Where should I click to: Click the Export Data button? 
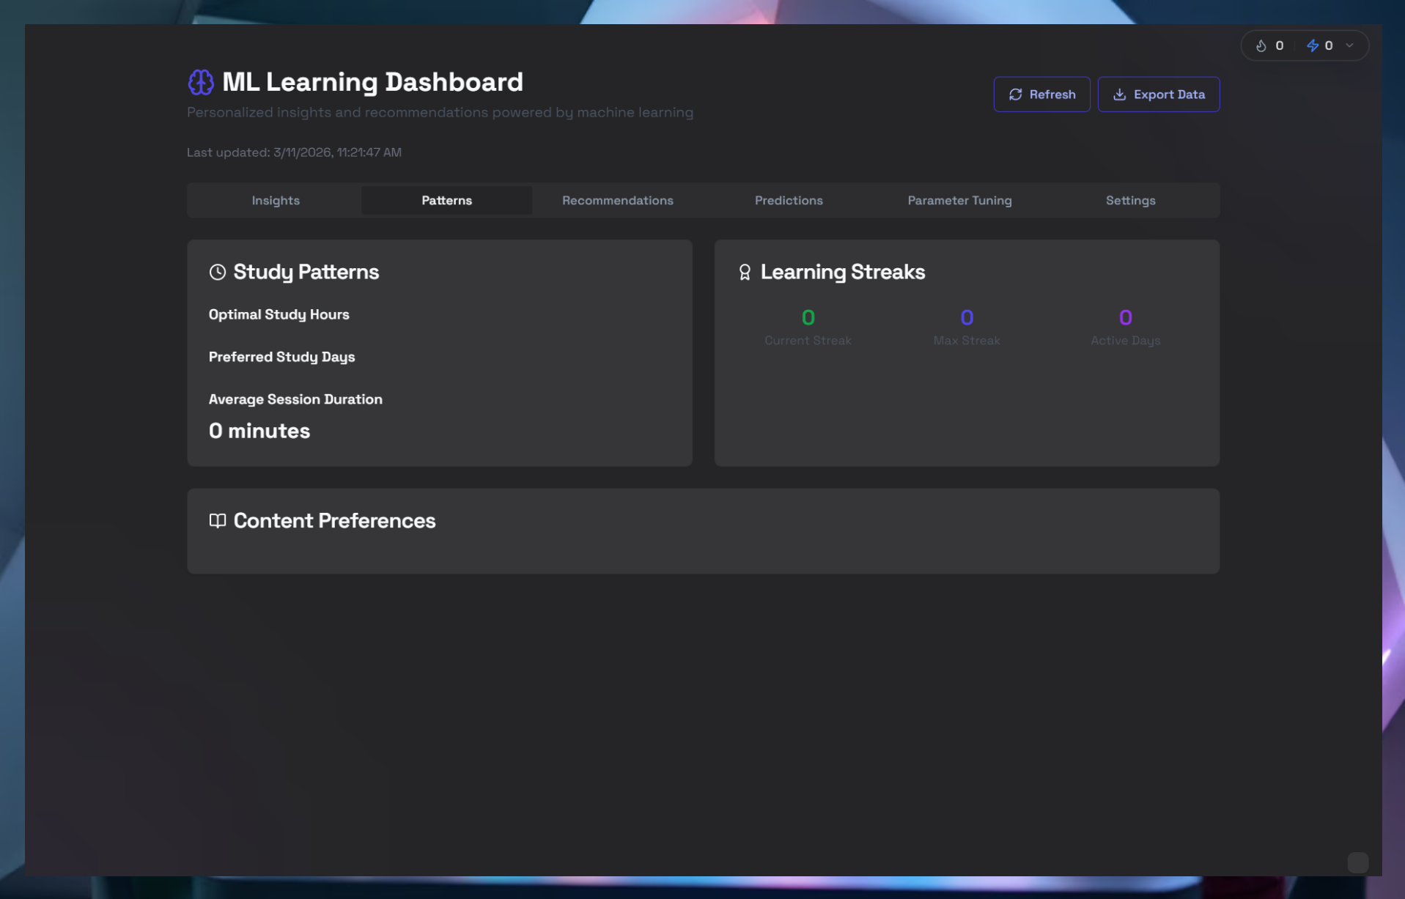(x=1158, y=95)
